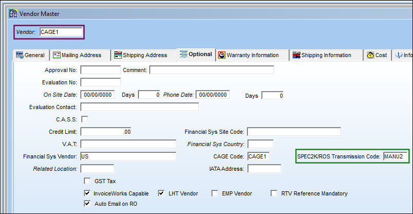Image resolution: width=413 pixels, height=214 pixels.
Task: Click the V.A.T field
Action: click(128, 144)
